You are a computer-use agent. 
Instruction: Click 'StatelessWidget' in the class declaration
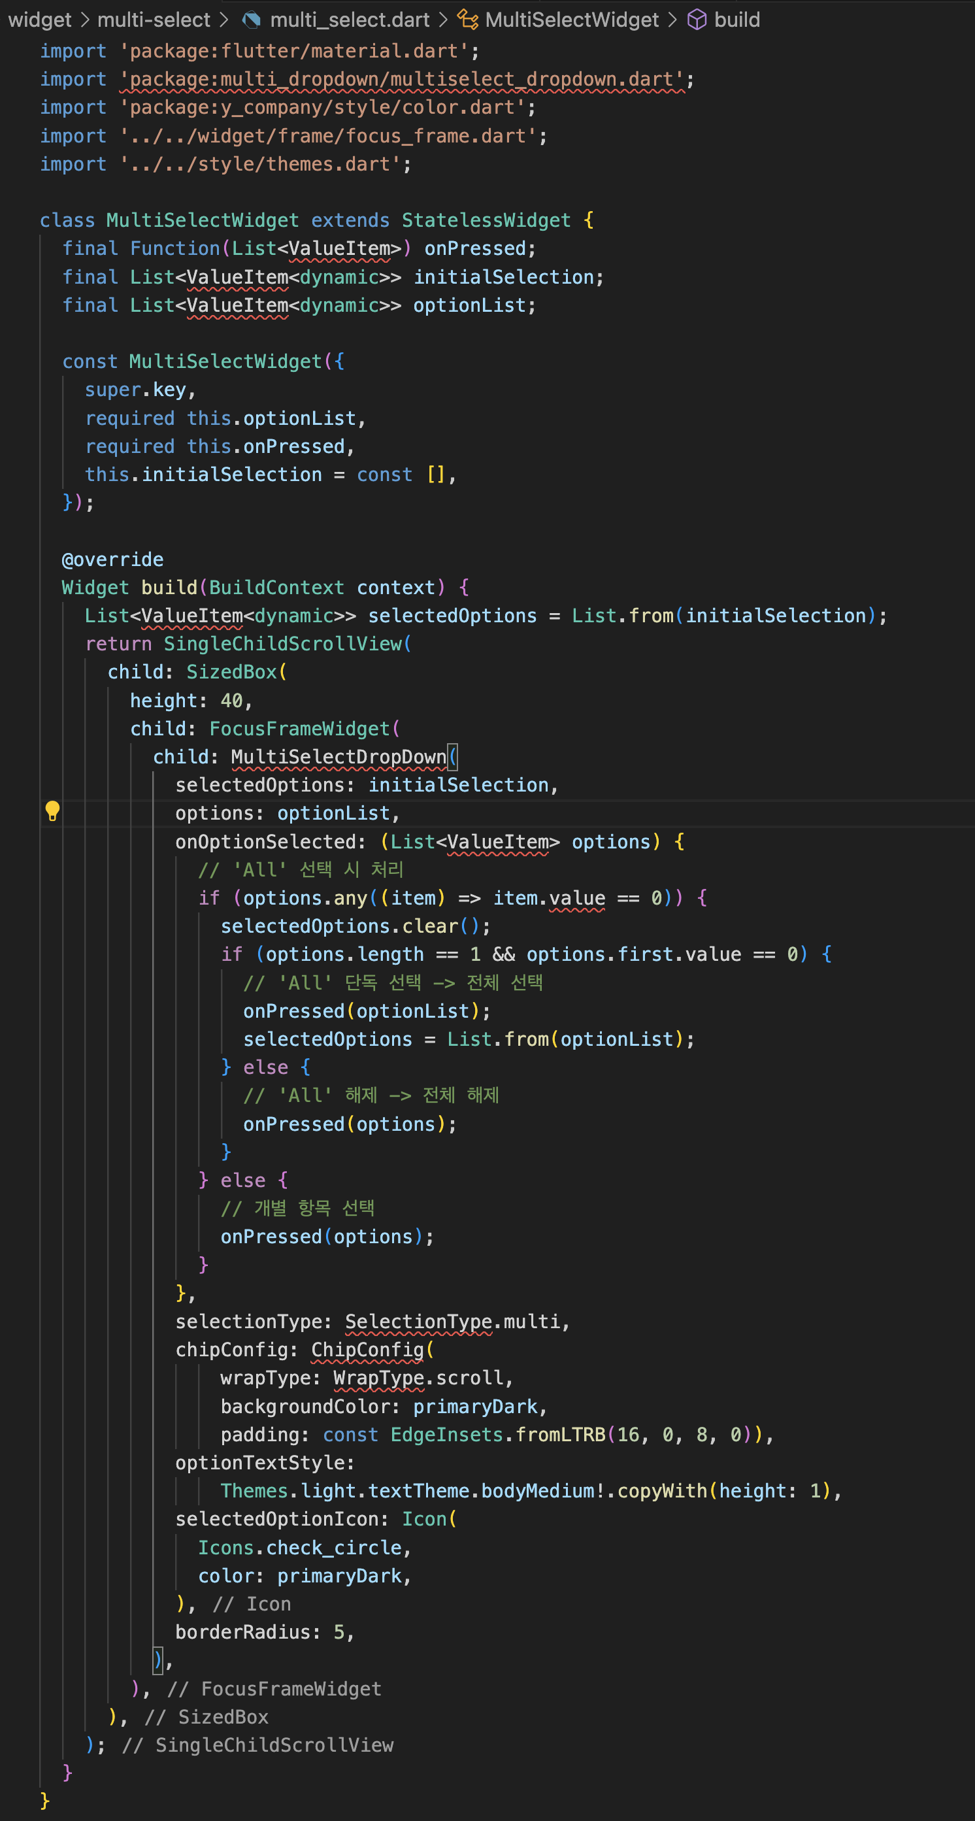click(486, 220)
